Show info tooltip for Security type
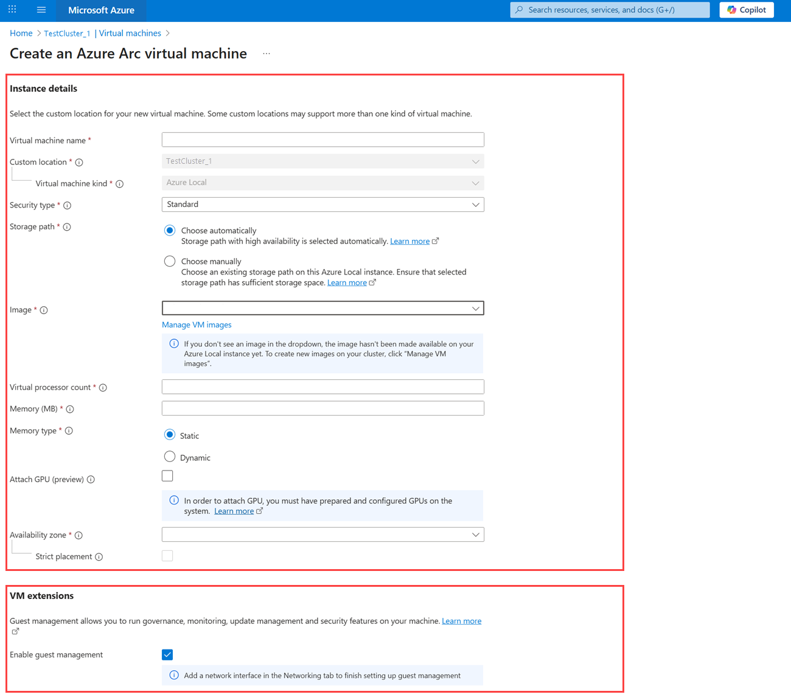 (x=68, y=206)
